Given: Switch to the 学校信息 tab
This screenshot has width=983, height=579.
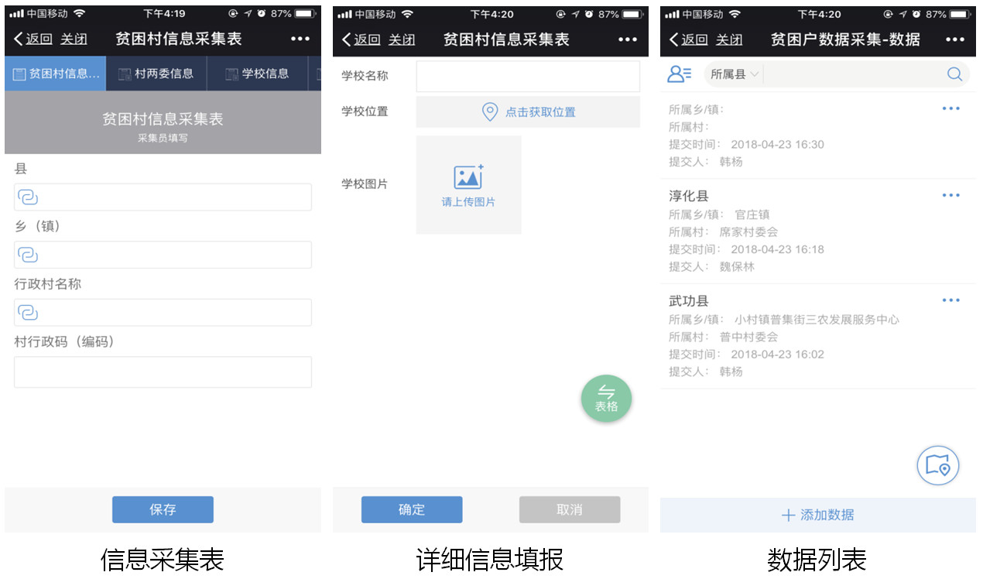Looking at the screenshot, I should click(x=258, y=74).
